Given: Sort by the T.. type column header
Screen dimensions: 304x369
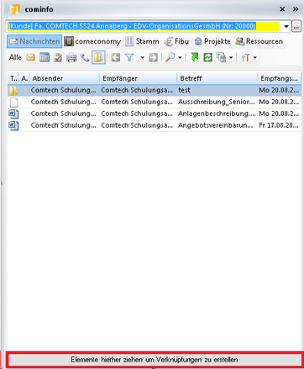Looking at the screenshot, I should [13, 78].
